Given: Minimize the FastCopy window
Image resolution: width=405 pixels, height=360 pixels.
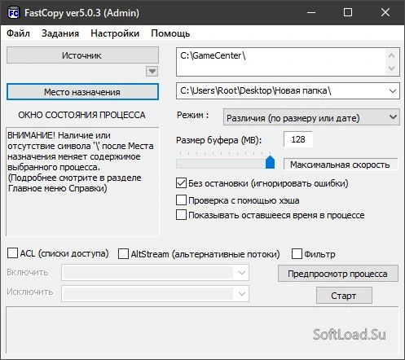Looking at the screenshot, I should click(x=311, y=12).
